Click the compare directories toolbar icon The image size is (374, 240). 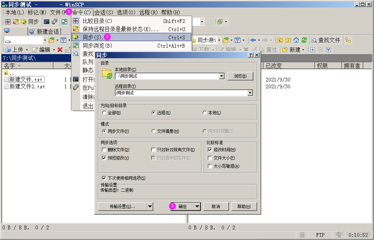[x=8, y=22]
